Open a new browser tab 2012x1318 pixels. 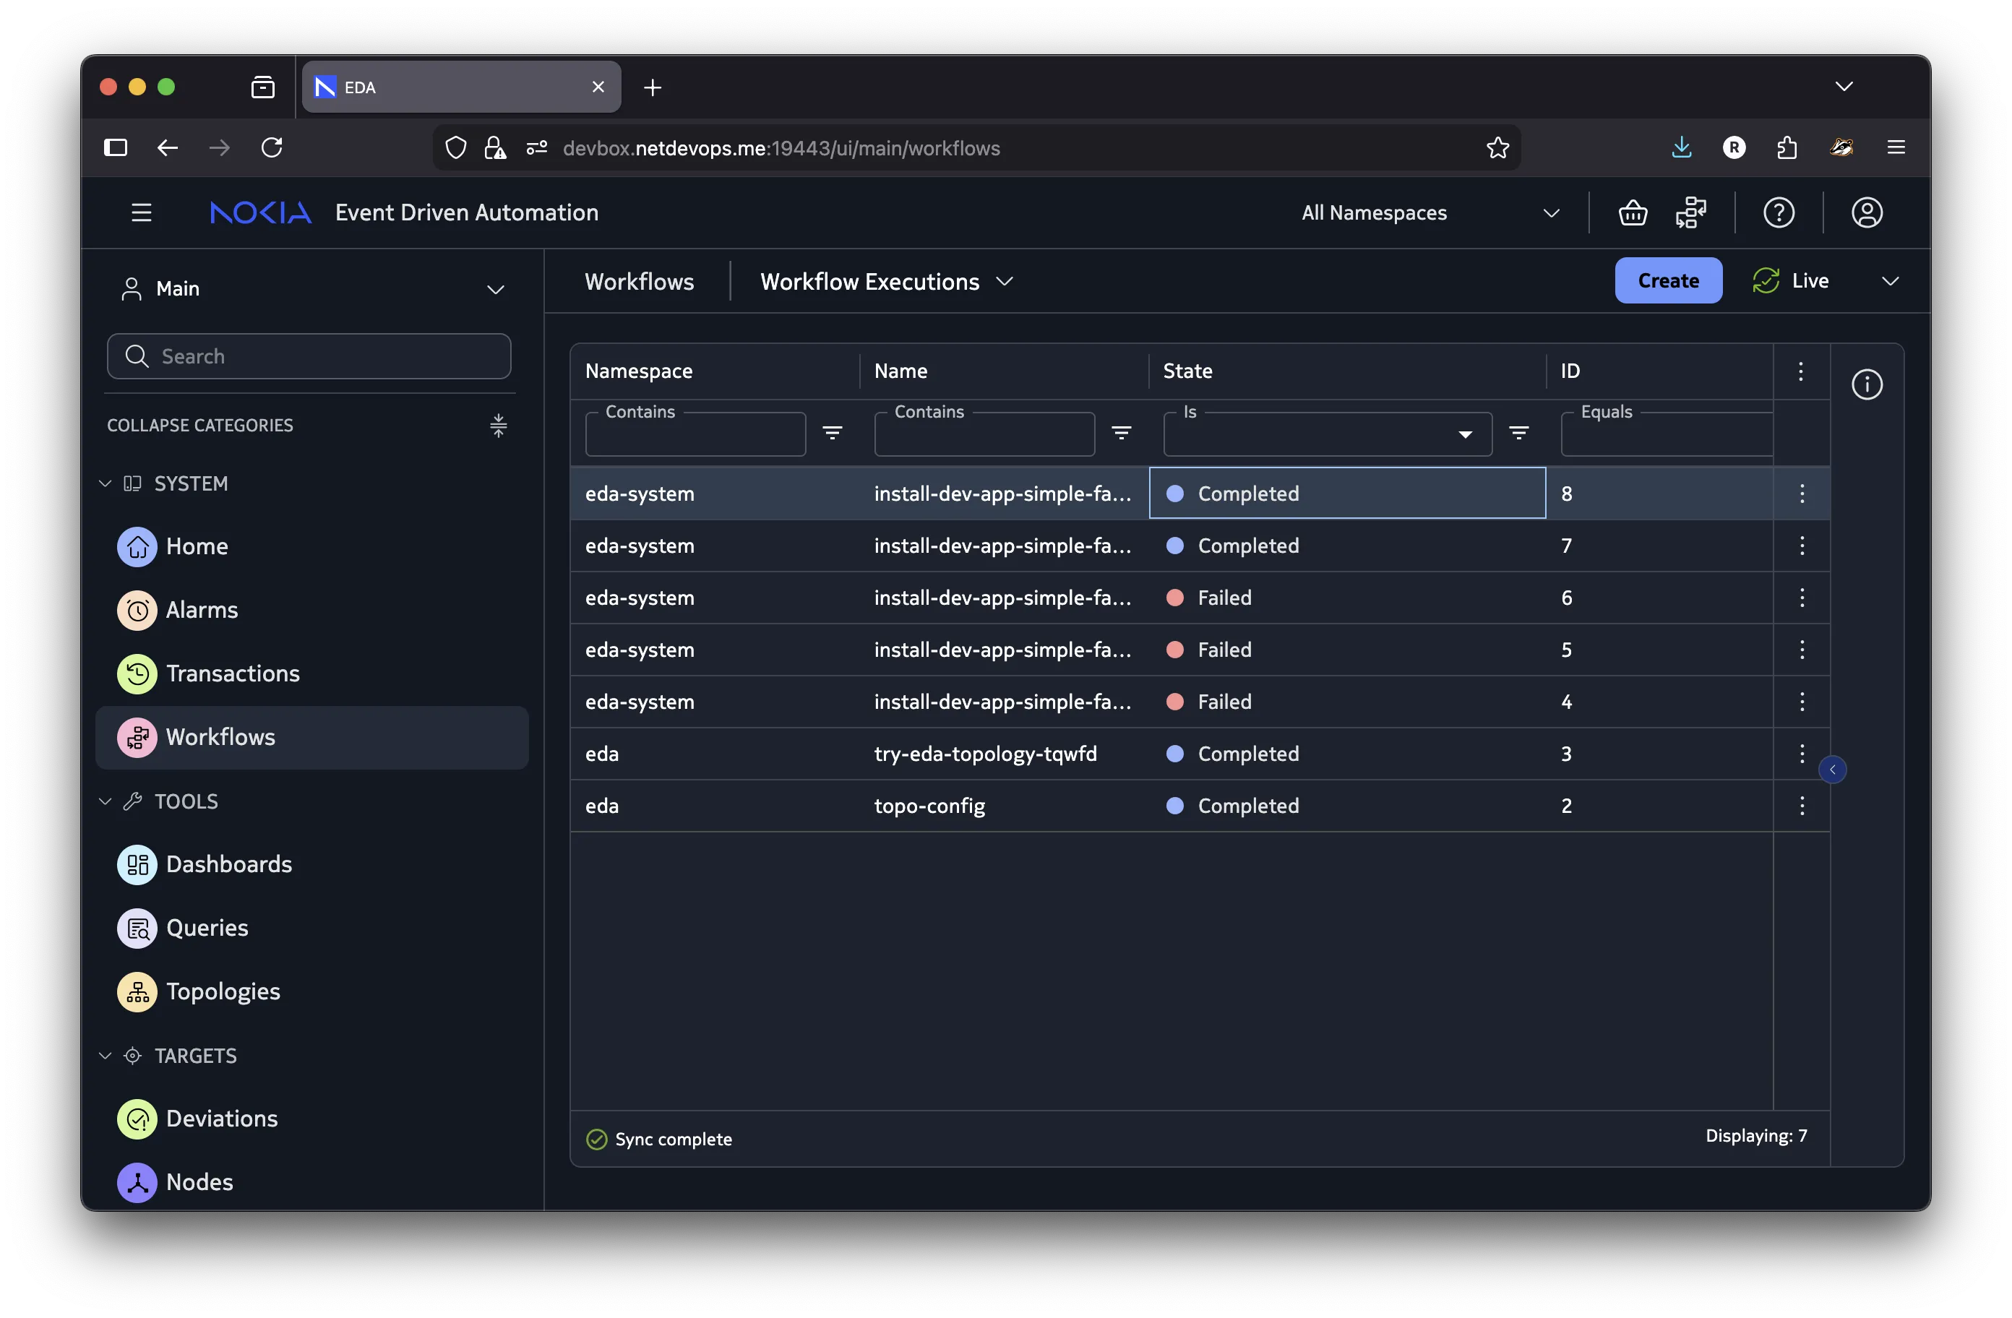[x=652, y=87]
